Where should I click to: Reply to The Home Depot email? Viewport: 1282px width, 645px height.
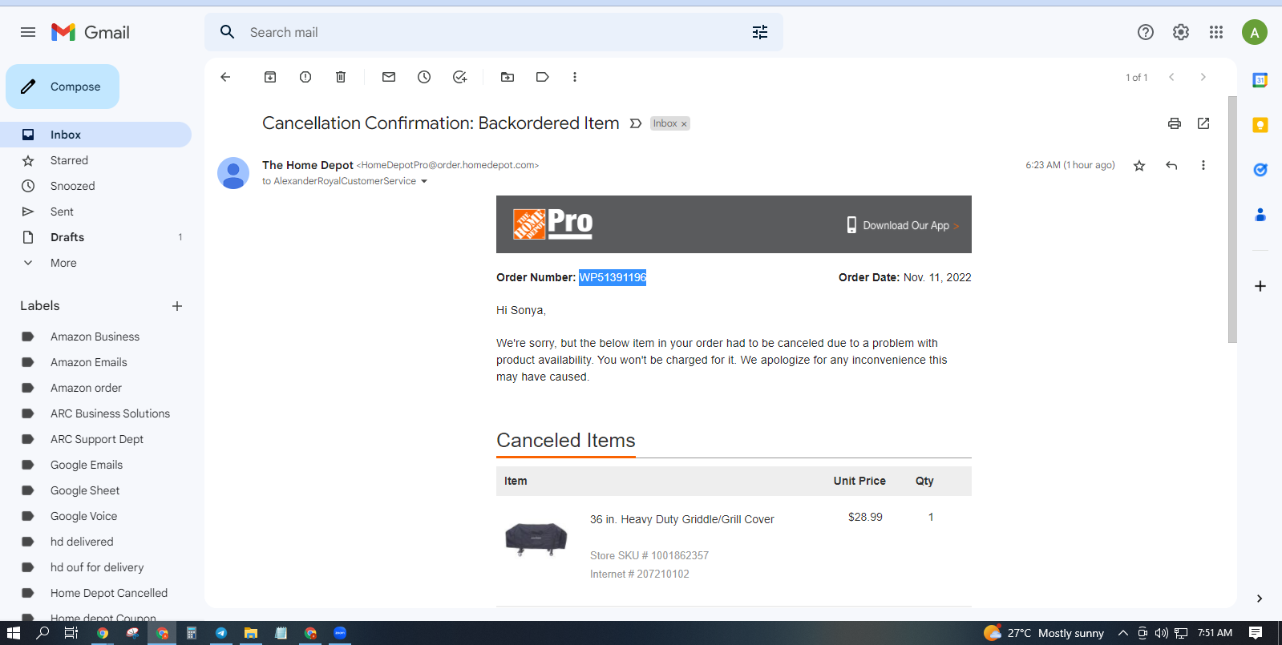[x=1171, y=165]
